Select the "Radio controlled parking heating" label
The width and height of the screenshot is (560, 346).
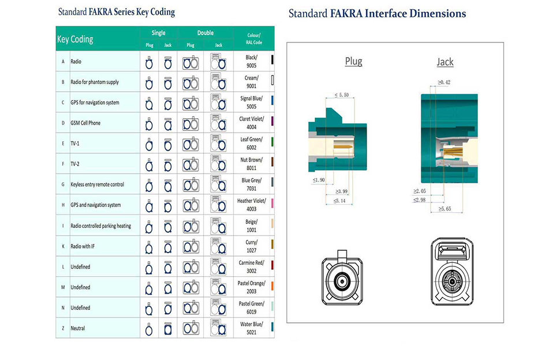pos(100,226)
